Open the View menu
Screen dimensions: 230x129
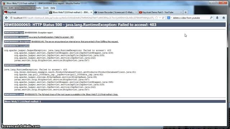(x=17, y=8)
